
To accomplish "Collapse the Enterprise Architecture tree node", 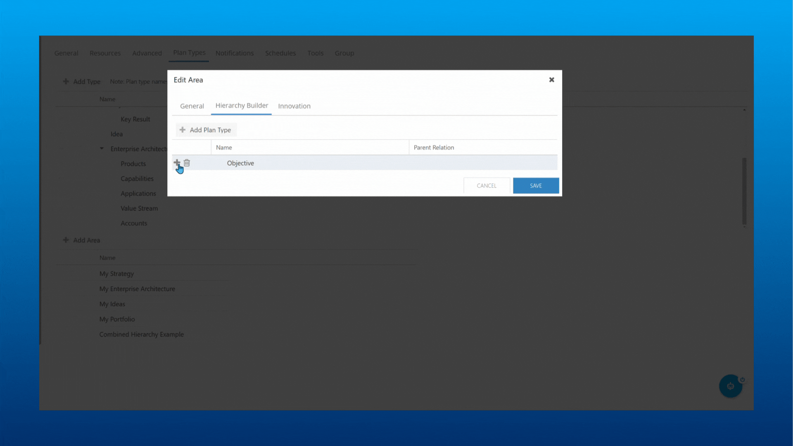I will 102,149.
